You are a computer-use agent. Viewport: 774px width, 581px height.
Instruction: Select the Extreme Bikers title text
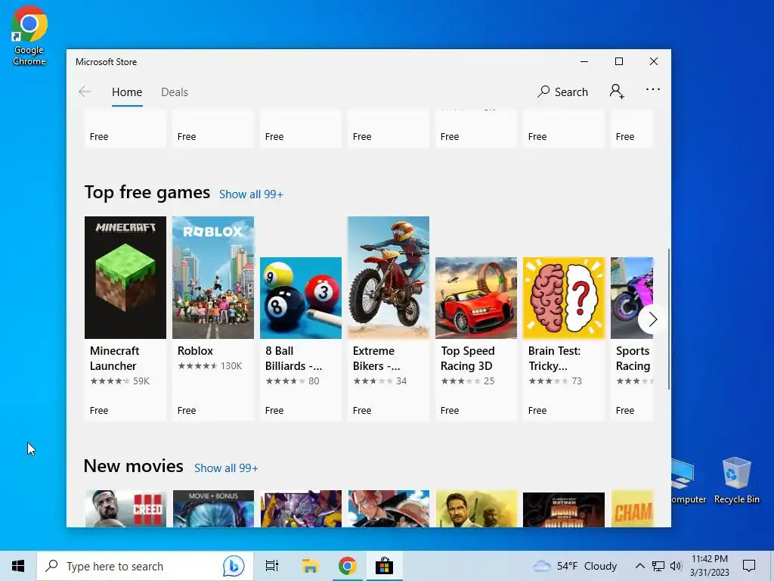coord(376,358)
